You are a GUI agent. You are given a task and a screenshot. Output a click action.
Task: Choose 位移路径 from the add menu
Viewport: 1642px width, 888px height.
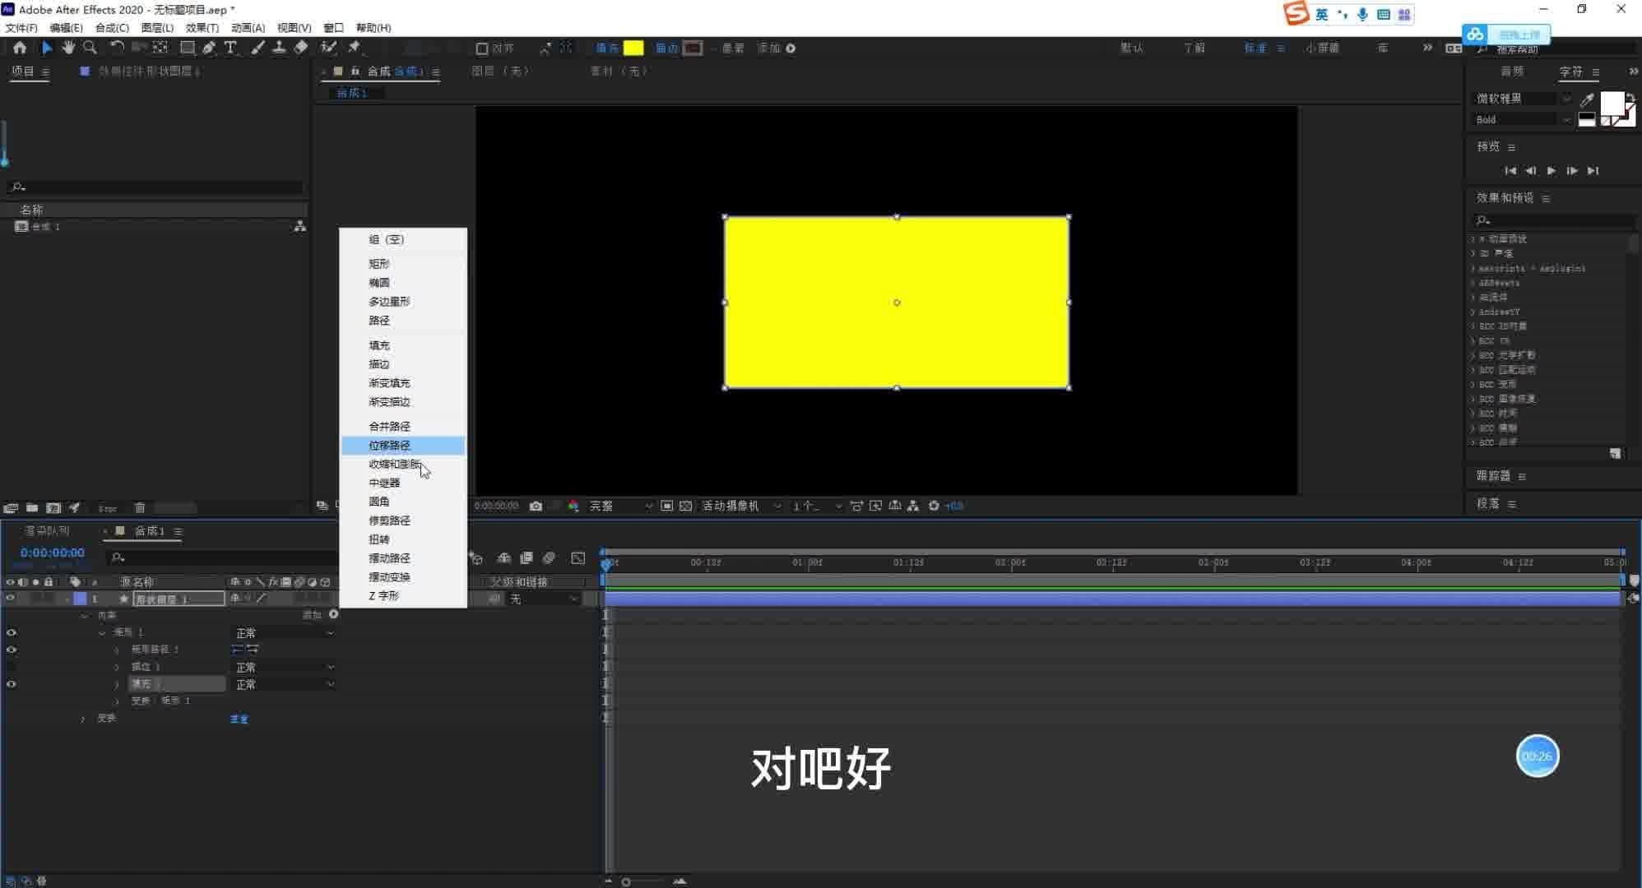click(x=389, y=446)
